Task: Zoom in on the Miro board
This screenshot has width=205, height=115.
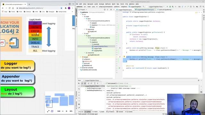Action: pyautogui.click(x=66, y=111)
